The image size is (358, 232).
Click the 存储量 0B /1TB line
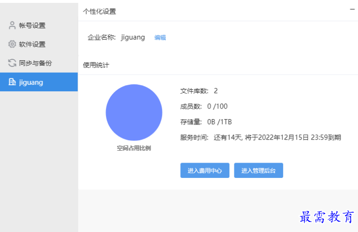206,122
